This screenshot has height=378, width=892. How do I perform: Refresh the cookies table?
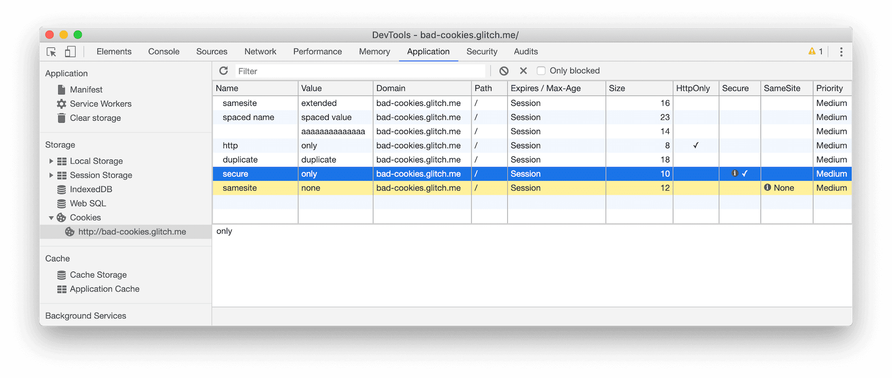click(x=224, y=71)
